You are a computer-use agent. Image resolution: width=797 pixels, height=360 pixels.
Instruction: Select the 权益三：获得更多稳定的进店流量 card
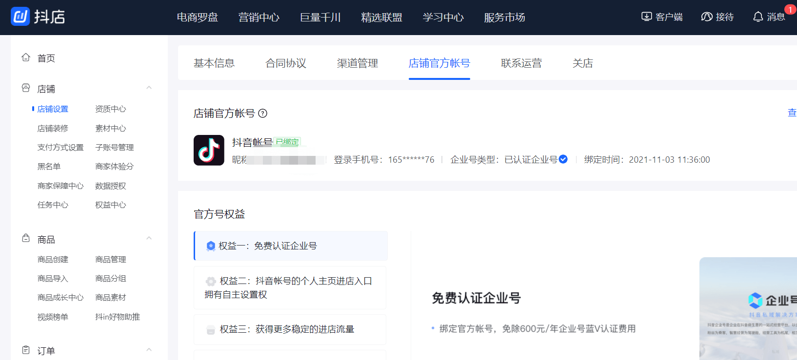pos(290,330)
